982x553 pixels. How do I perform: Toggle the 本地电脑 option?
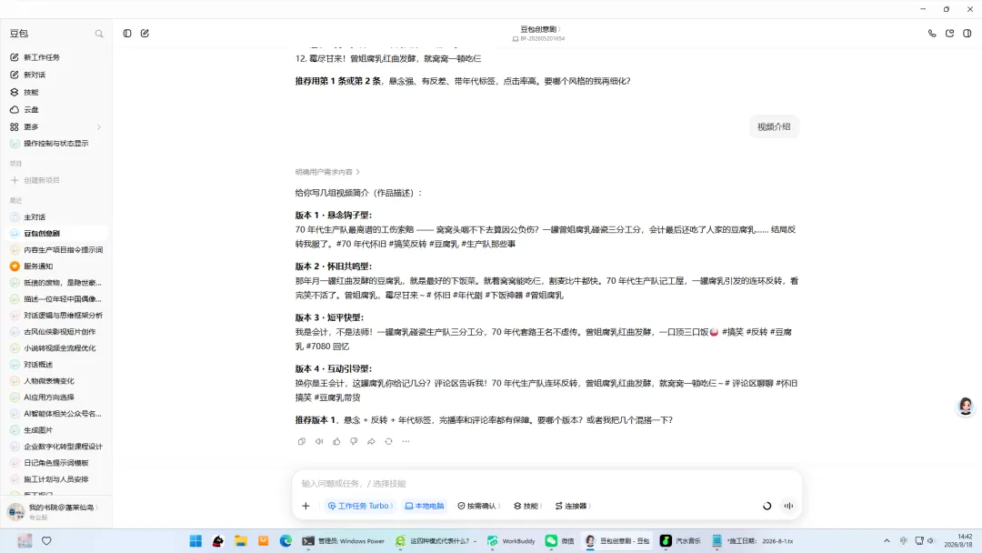[x=424, y=506]
